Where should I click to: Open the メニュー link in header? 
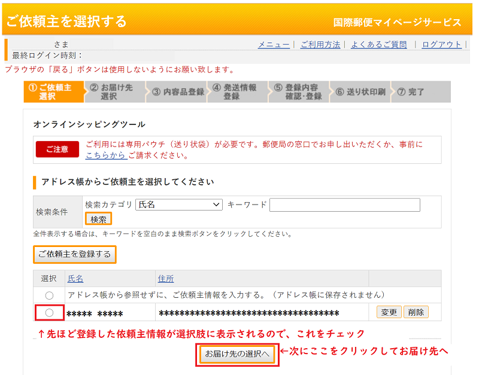[x=274, y=45]
